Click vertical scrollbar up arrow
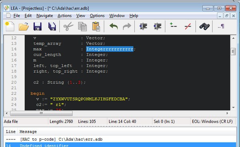240x147 pixels. point(233,38)
